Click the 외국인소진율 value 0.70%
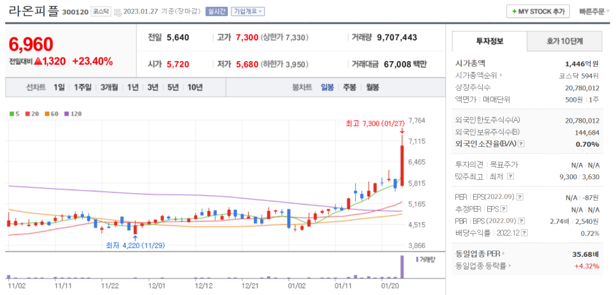Screen dimensions: 616x295 587,144
